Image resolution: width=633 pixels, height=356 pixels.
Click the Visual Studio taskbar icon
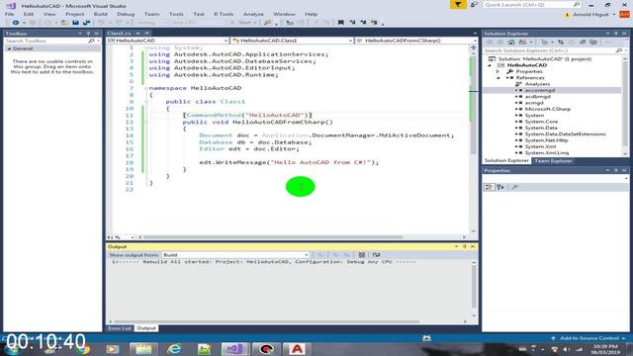click(234, 349)
